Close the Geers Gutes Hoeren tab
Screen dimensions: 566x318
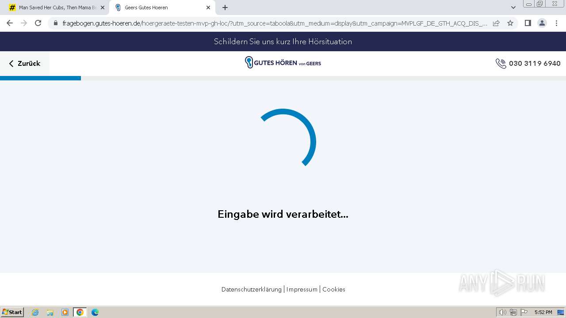click(208, 8)
